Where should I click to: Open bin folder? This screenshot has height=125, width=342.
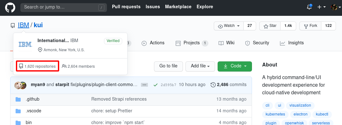pos(29,122)
